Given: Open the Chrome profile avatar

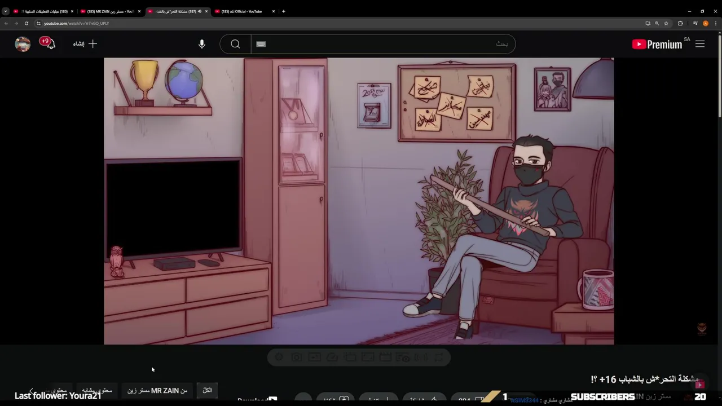Looking at the screenshot, I should [706, 23].
